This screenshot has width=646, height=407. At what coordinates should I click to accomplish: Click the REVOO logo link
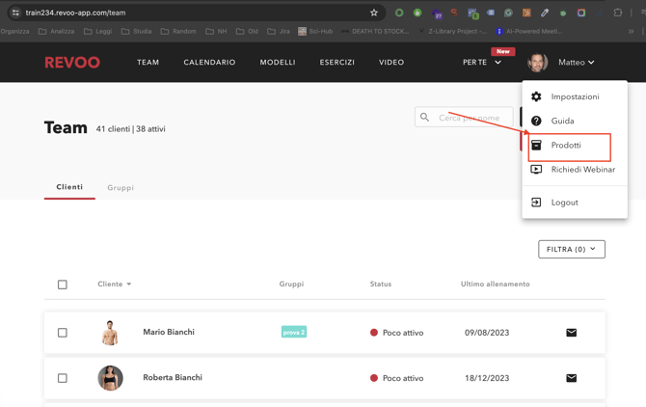point(72,63)
